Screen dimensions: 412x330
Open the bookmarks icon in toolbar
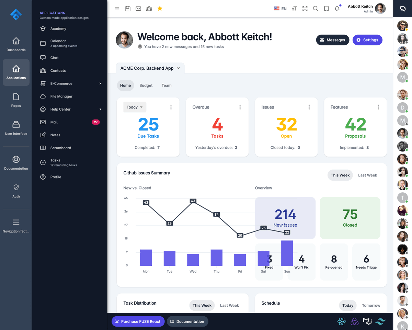point(327,9)
